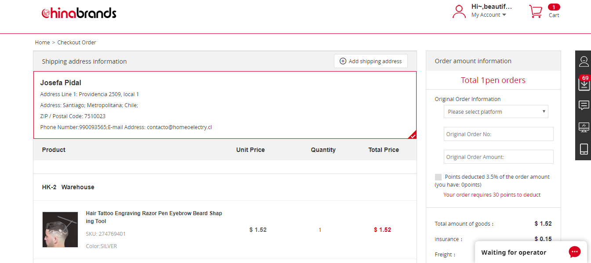The image size is (591, 263).
Task: Focus the Original Order Amount field
Action: point(498,157)
